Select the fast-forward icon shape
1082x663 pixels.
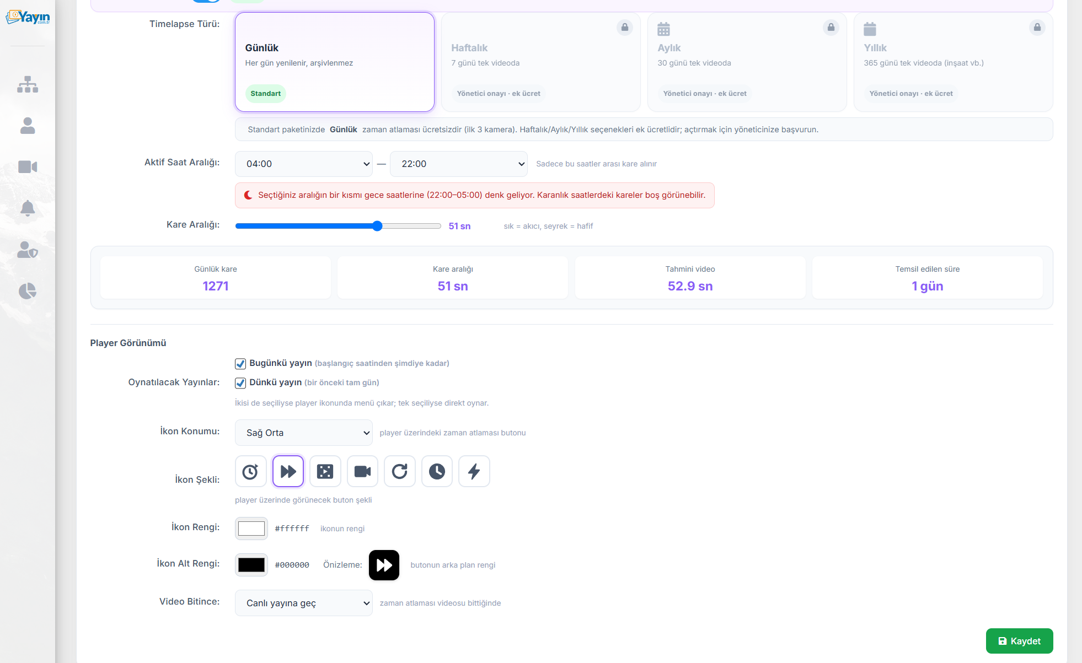click(288, 471)
